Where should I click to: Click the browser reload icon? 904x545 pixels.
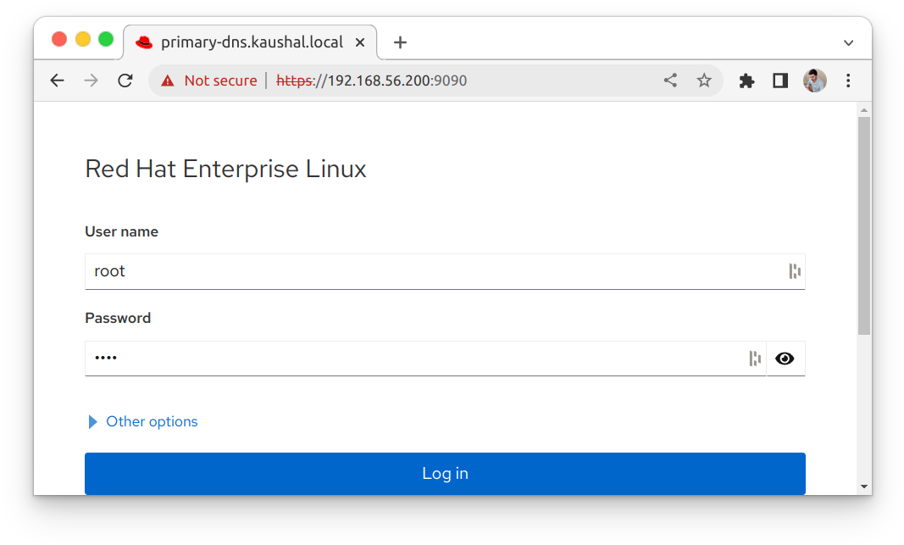[125, 80]
